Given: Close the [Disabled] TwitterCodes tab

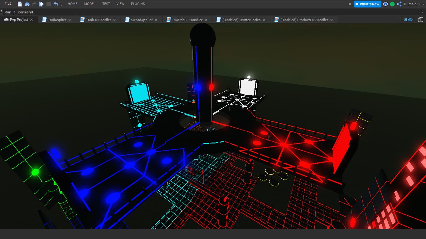Looking at the screenshot, I should [264, 19].
